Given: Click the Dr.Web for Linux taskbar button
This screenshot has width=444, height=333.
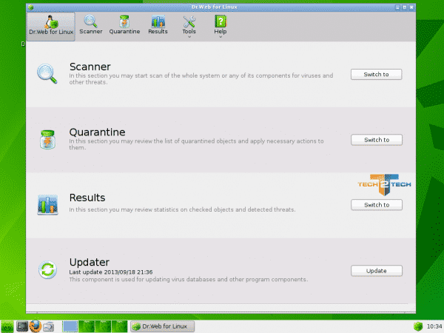Looking at the screenshot, I should pyautogui.click(x=163, y=326).
